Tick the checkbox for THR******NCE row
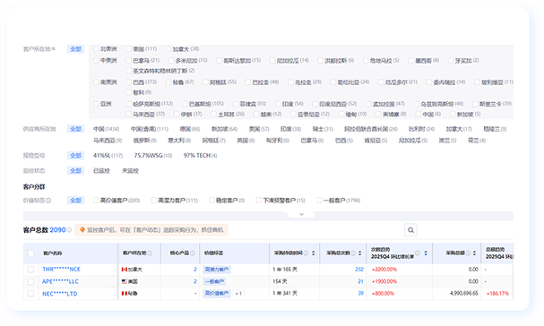Viewport: 544px width, 326px height. coord(30,270)
